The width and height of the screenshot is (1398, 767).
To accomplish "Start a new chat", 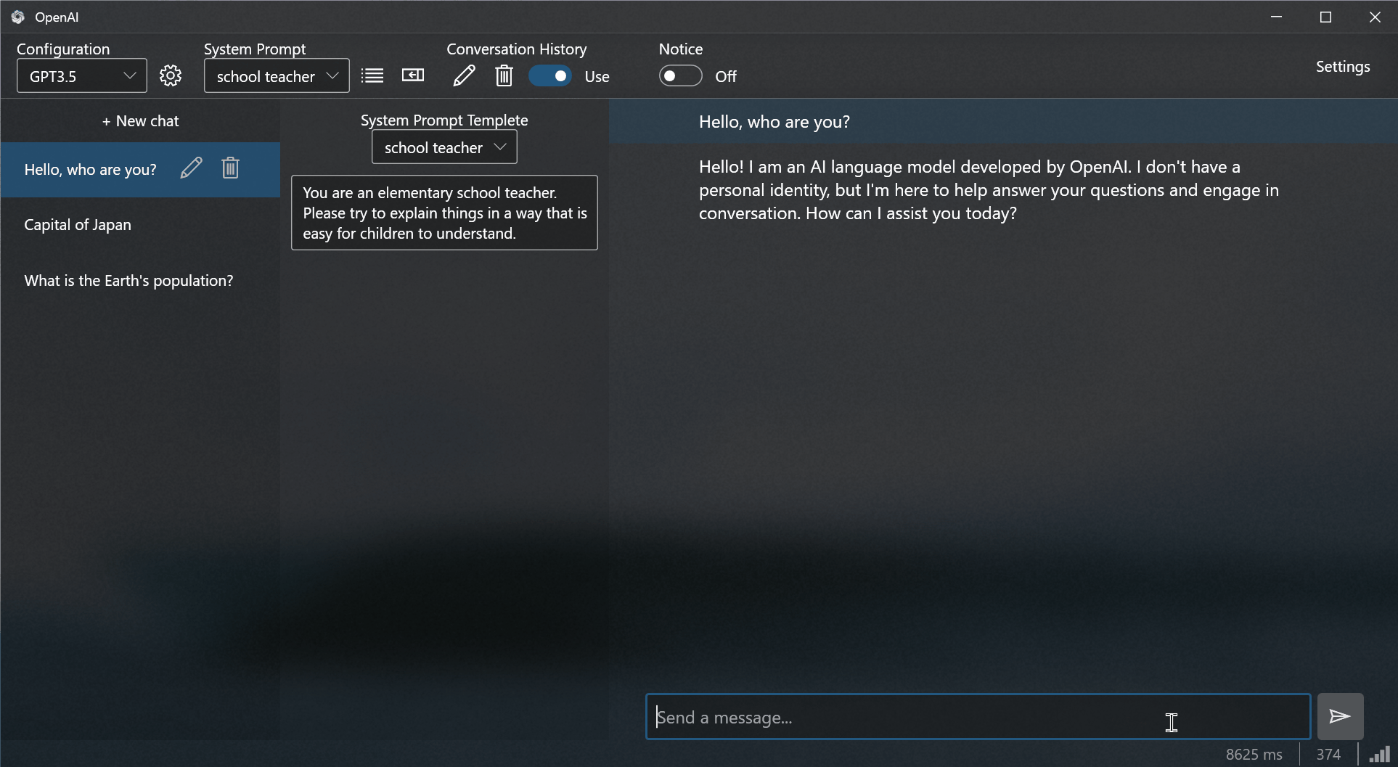I will (140, 121).
